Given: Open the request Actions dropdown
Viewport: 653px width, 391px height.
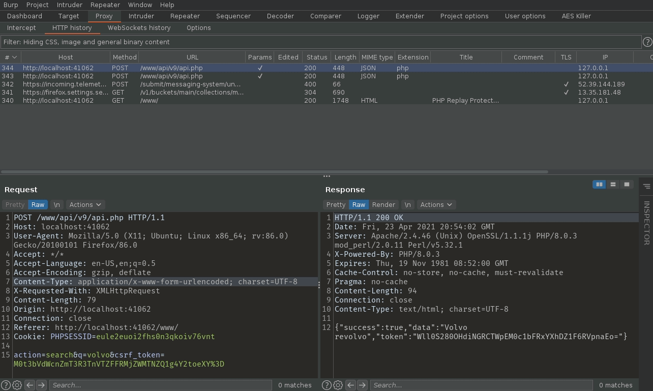Looking at the screenshot, I should pos(85,204).
